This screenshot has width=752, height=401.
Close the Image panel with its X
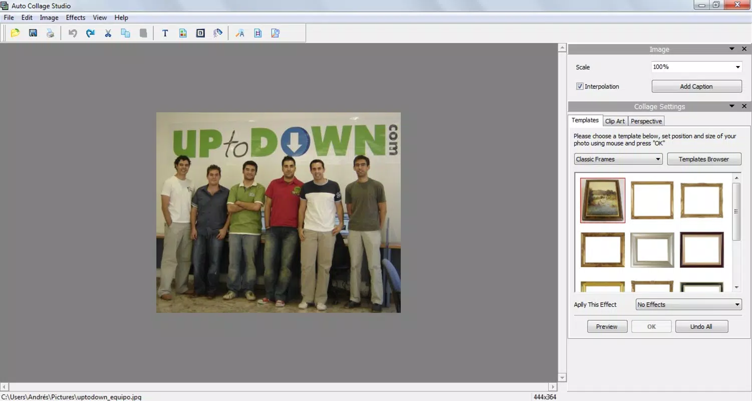pyautogui.click(x=744, y=49)
